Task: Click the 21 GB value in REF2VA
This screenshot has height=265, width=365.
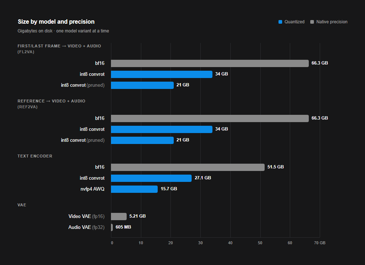Action: [x=183, y=140]
